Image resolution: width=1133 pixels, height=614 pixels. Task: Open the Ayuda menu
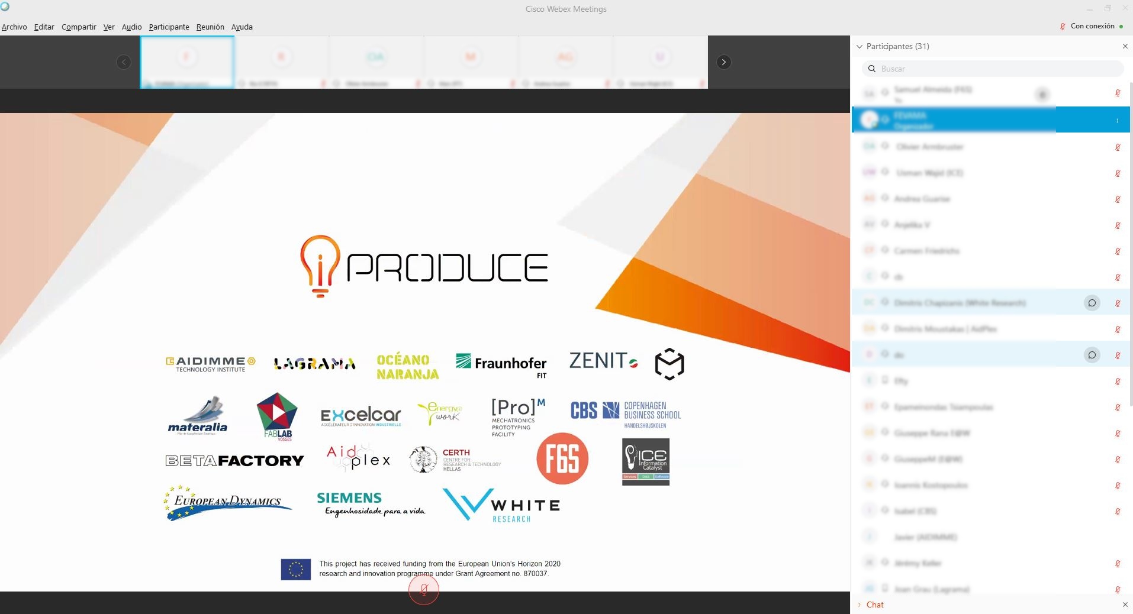242,27
